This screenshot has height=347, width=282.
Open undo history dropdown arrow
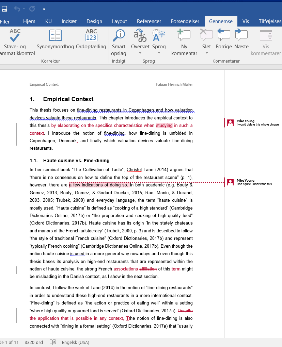click(24, 9)
